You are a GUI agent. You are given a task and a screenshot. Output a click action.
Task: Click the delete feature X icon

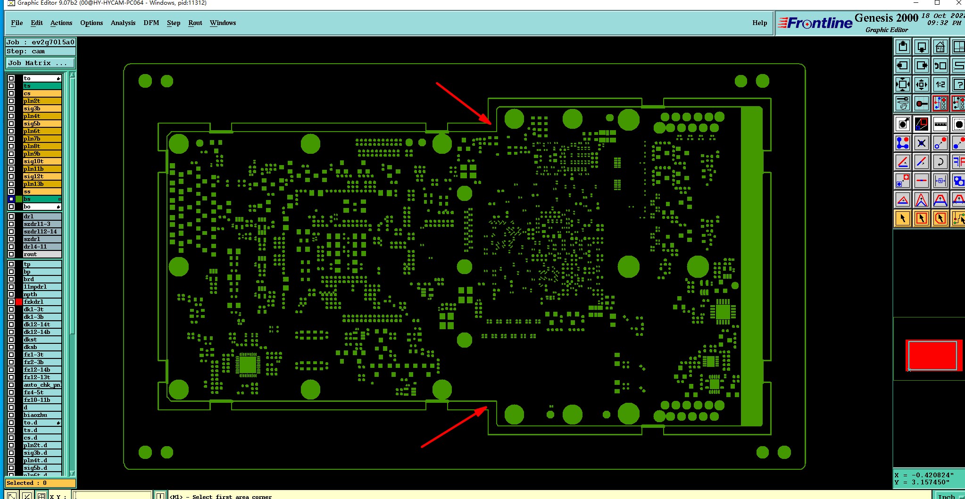coord(922,143)
